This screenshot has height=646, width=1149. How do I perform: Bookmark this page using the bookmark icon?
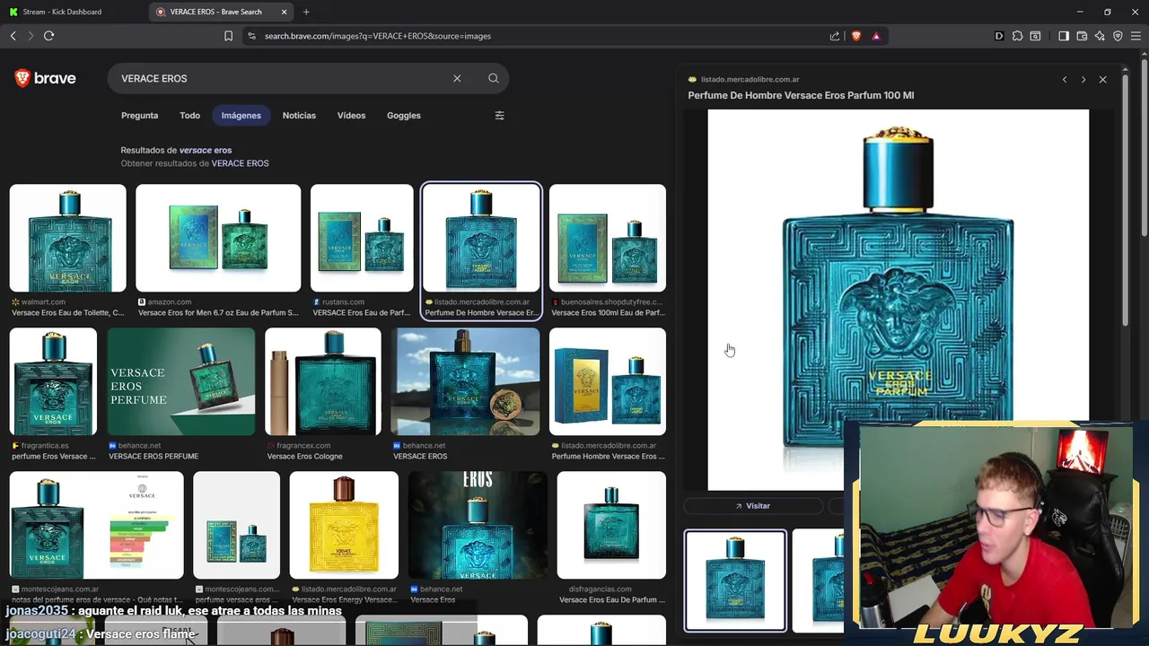[x=228, y=36]
